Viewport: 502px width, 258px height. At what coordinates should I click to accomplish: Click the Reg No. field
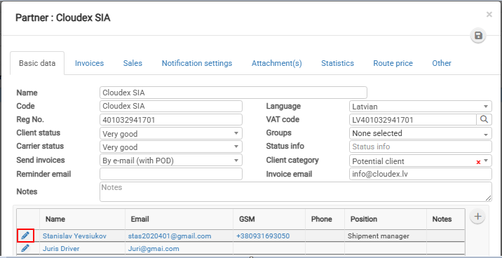pos(171,120)
